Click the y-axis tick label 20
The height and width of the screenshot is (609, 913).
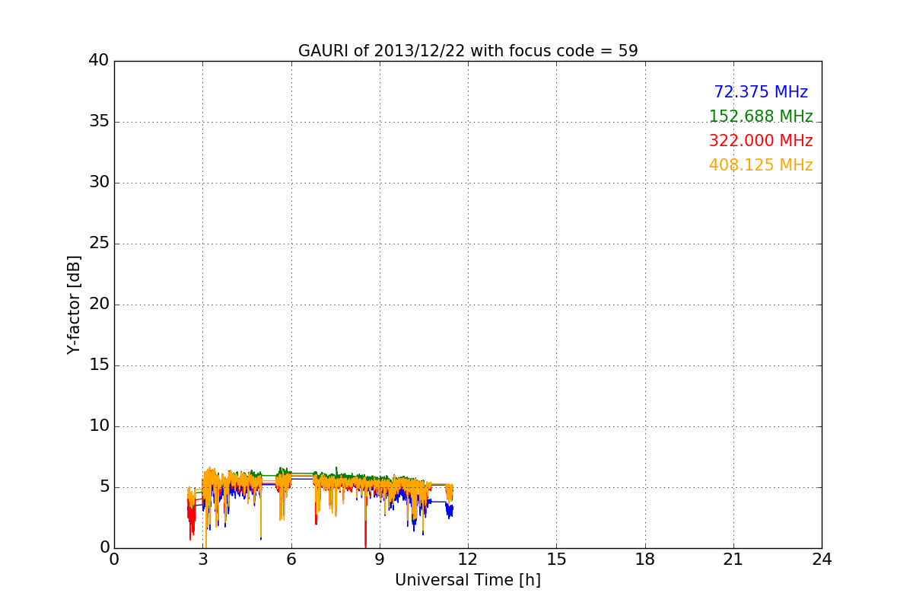click(99, 304)
